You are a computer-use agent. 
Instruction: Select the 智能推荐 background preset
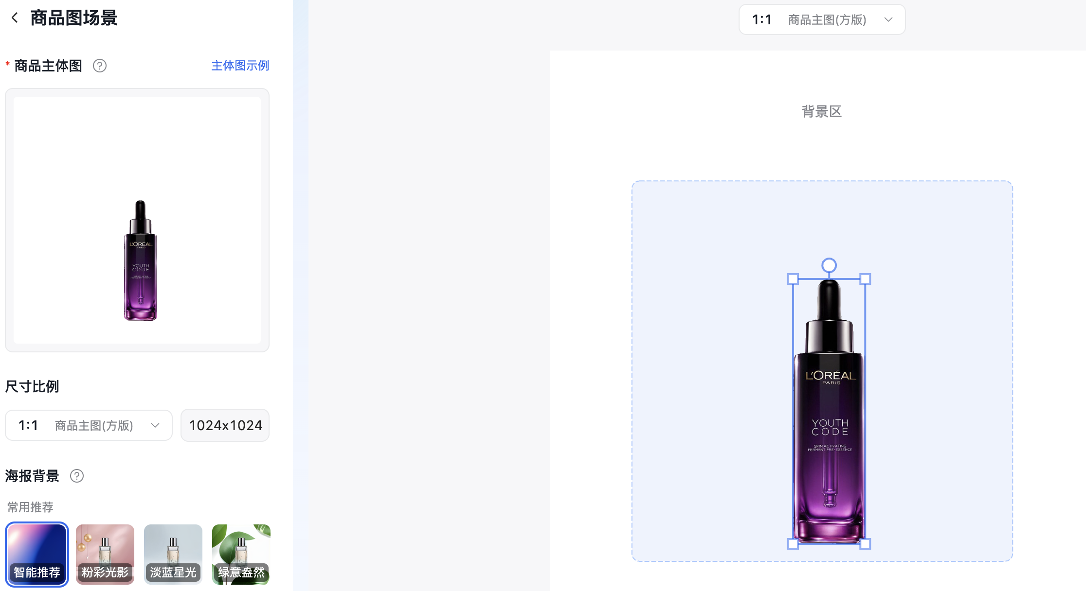pyautogui.click(x=37, y=554)
